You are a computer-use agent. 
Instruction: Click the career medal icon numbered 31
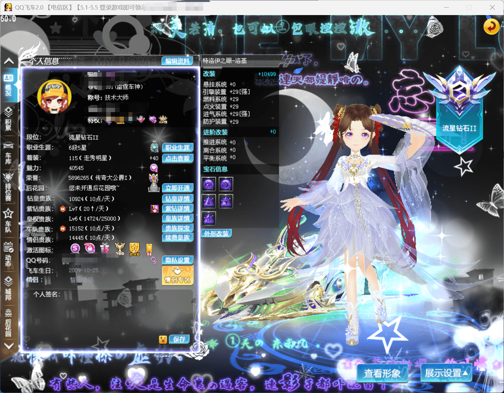[154, 147]
